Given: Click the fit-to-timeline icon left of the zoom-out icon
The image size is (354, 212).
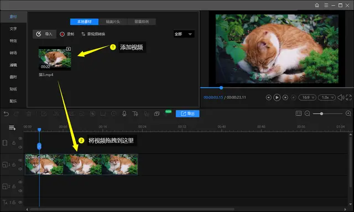Looking at the screenshot, I should coord(299,114).
